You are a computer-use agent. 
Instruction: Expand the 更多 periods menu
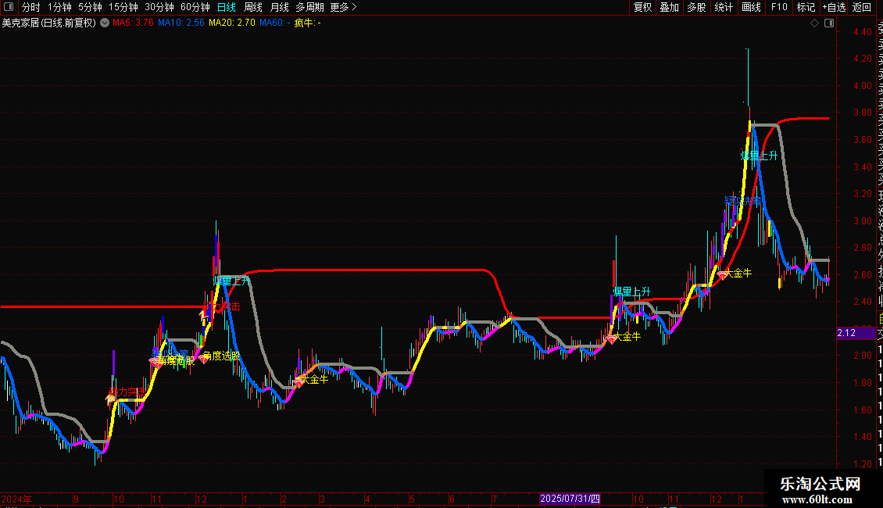click(x=343, y=7)
